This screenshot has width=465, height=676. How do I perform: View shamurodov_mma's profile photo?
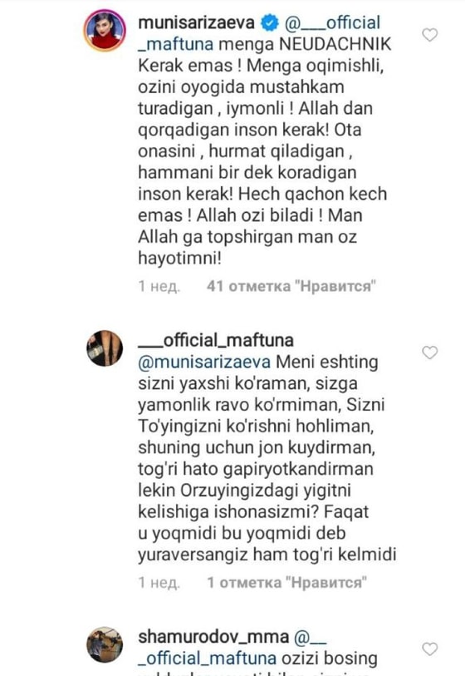point(105,644)
